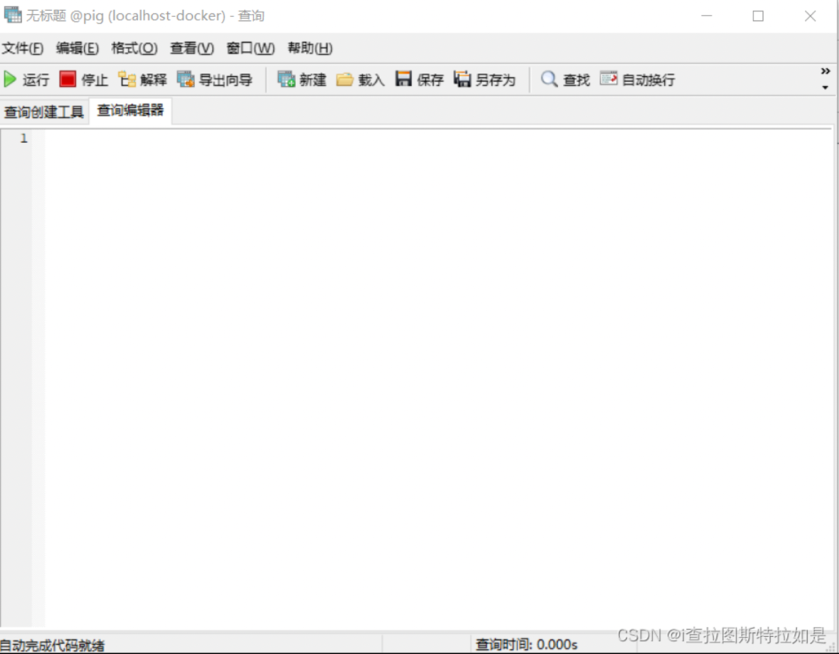
Task: Open the View (查看) menu
Action: pos(192,48)
